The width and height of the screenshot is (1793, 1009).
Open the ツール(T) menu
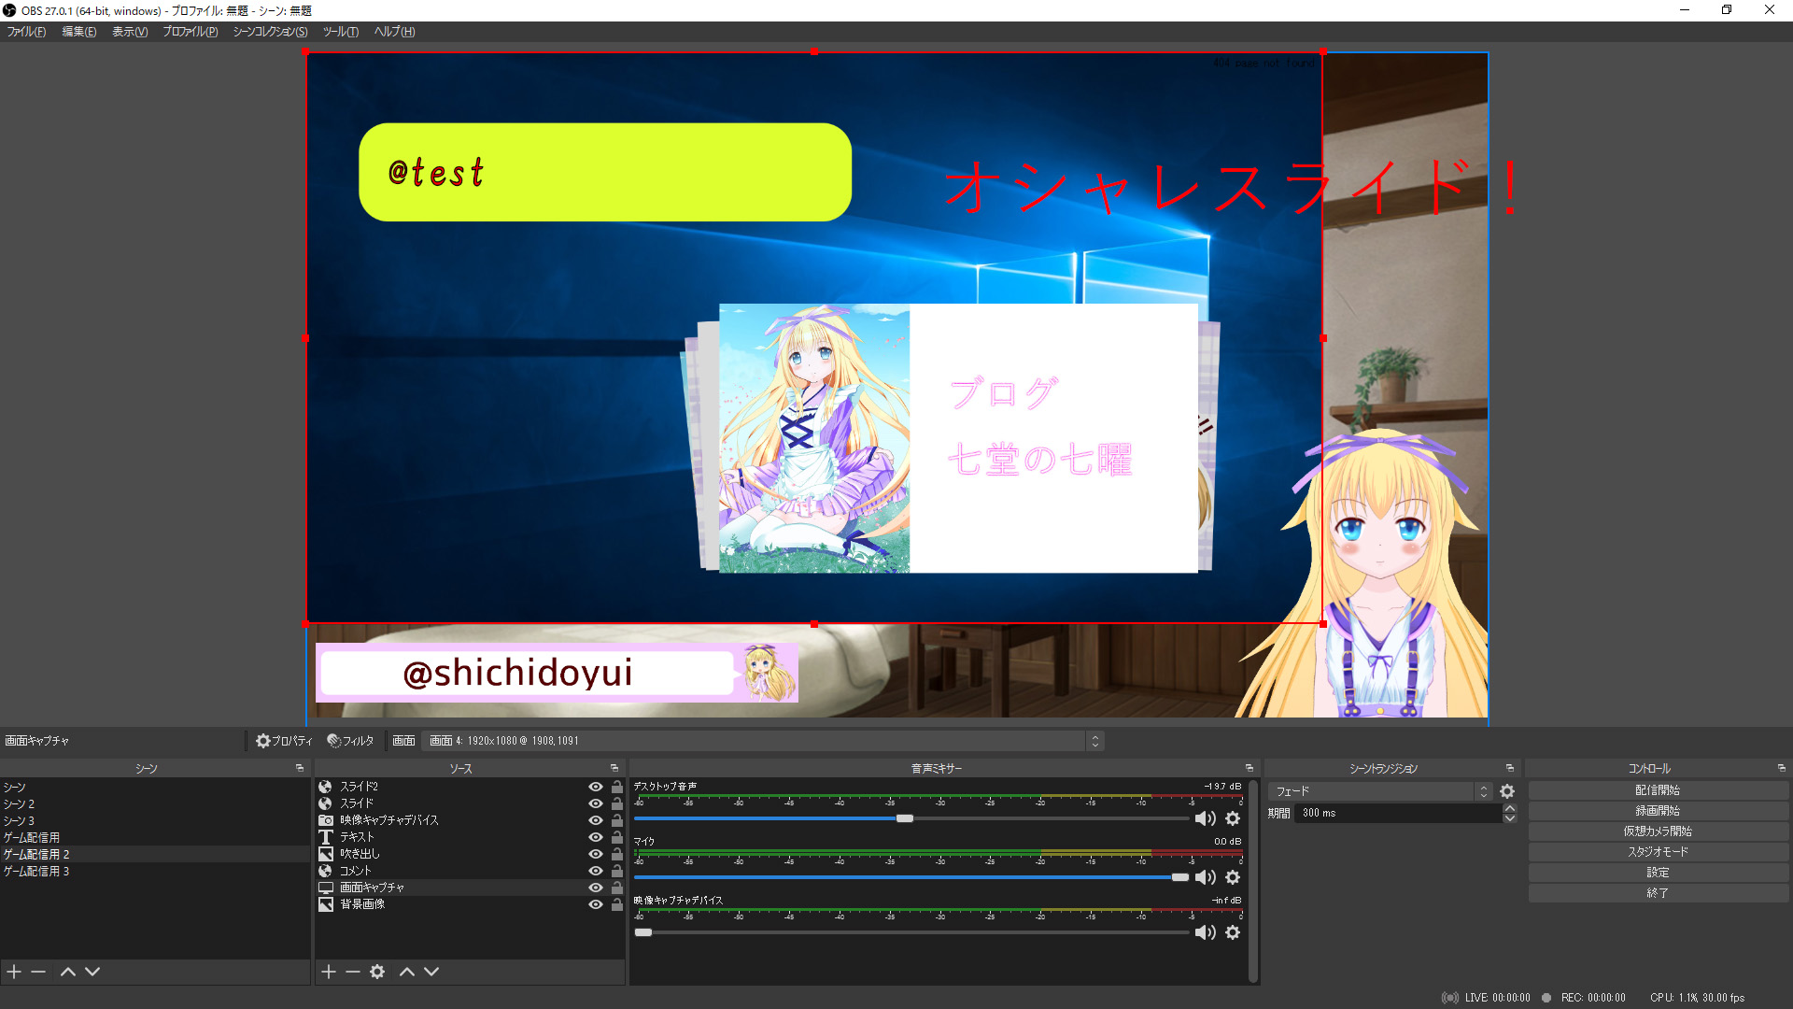coord(341,32)
